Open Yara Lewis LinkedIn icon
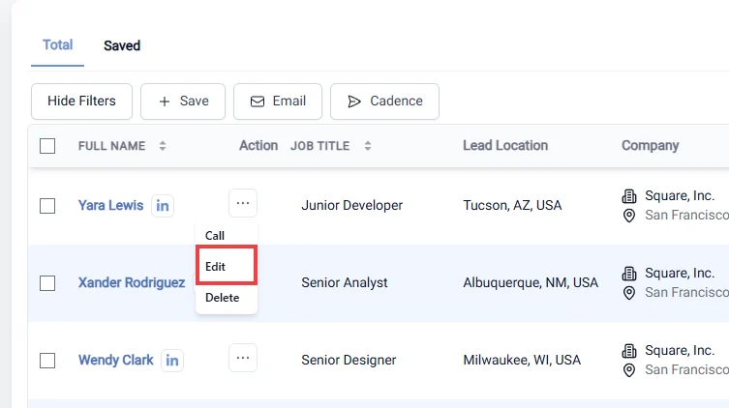 (x=163, y=206)
